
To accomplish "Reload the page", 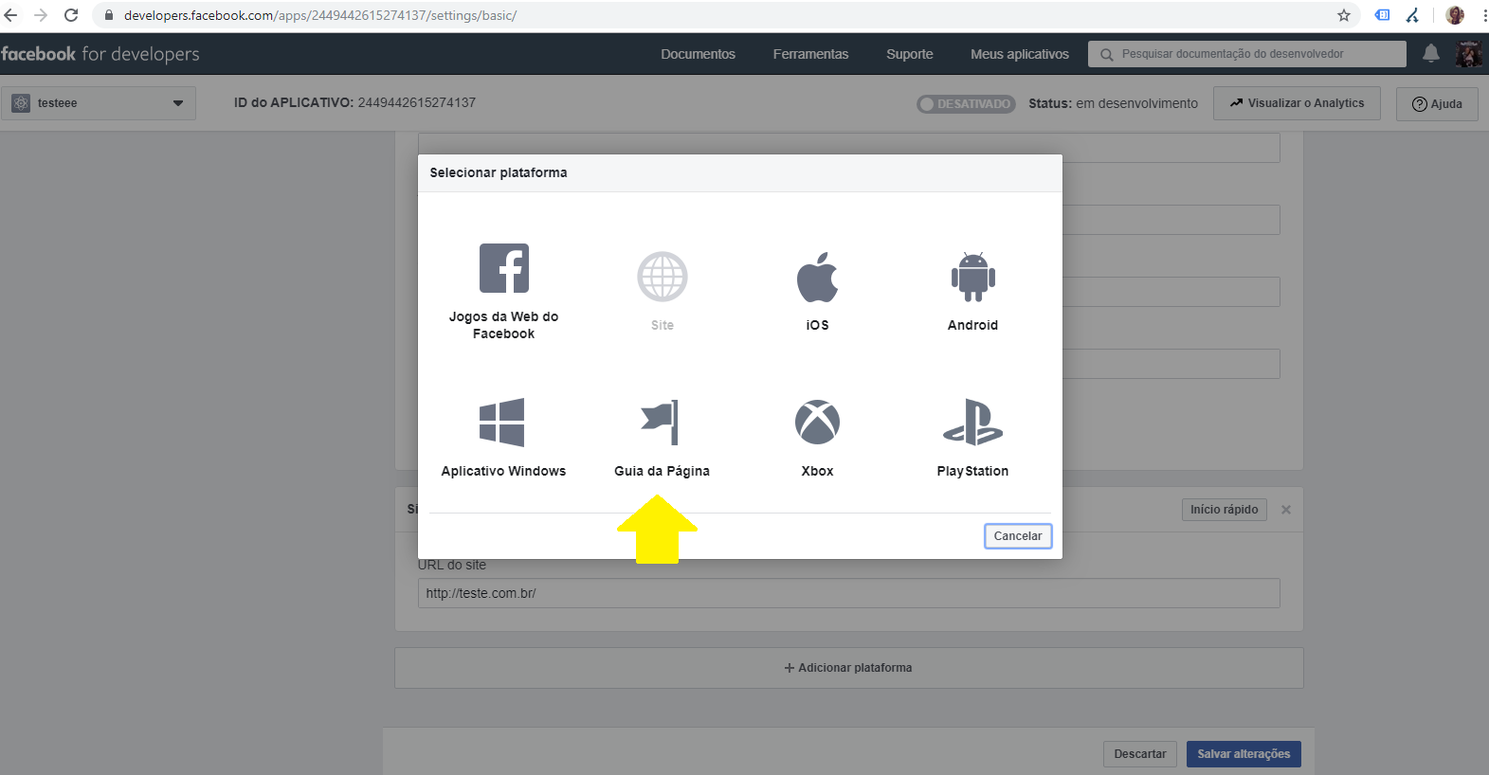I will pos(71,15).
